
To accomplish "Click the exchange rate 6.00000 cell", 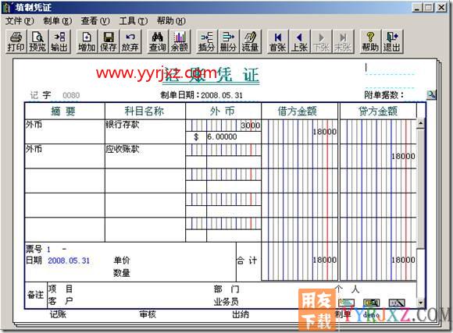I will tap(234, 137).
